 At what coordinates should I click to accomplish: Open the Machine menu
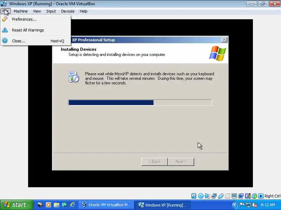tap(21, 11)
